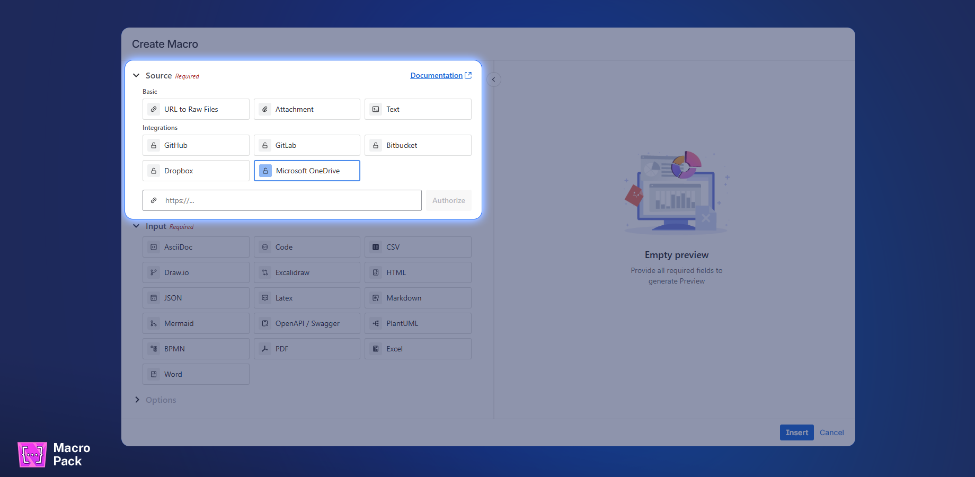
Task: Click the Draw.io diagram icon
Action: coord(154,272)
